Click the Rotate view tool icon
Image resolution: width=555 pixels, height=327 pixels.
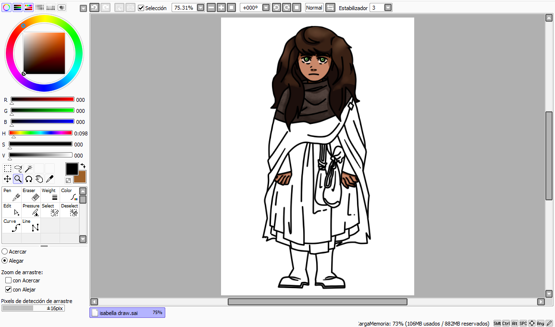(29, 179)
